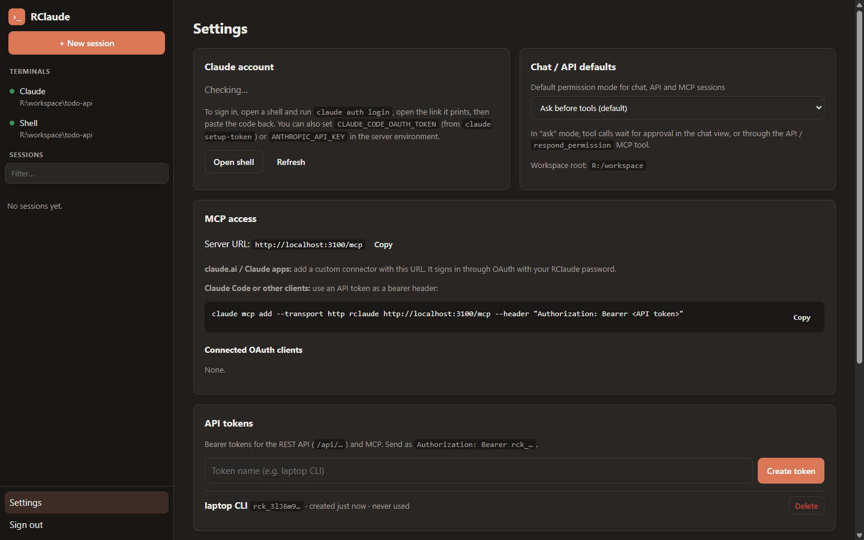Click the TERMINALS sidebar section label
This screenshot has width=864, height=540.
coord(30,71)
